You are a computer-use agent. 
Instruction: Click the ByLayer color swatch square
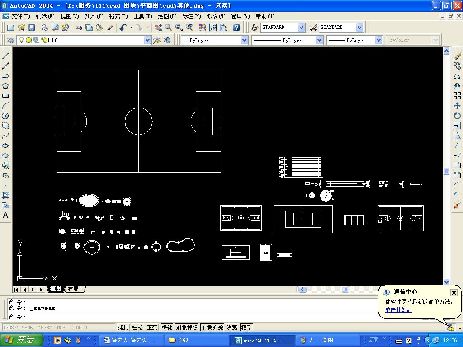[186, 40]
